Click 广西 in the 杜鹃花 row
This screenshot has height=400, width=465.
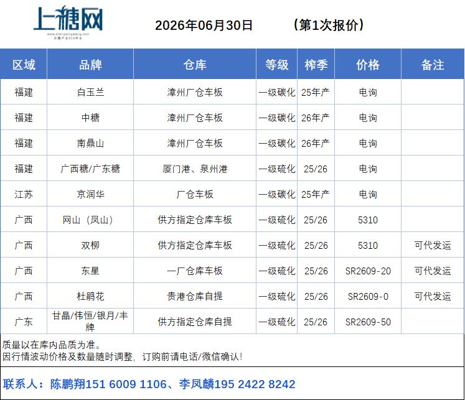[x=24, y=296]
